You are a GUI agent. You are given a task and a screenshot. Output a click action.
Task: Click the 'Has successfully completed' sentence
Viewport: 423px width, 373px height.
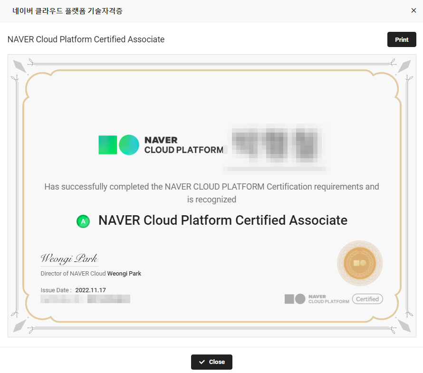click(211, 187)
